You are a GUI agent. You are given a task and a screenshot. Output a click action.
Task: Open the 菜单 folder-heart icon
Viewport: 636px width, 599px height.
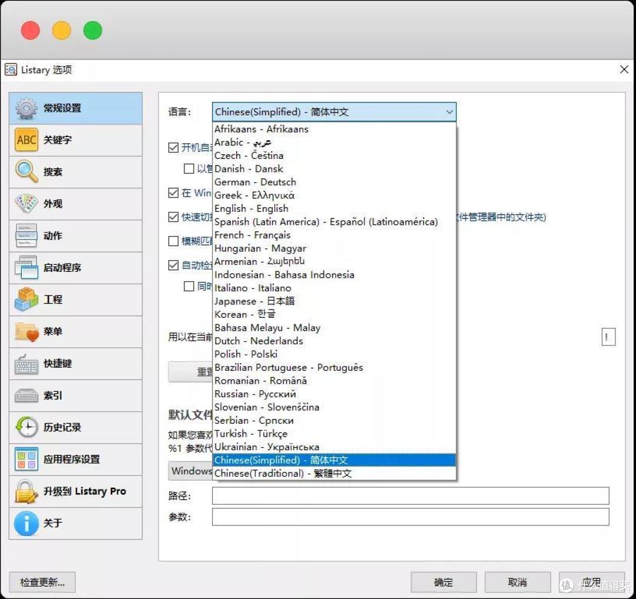click(26, 331)
